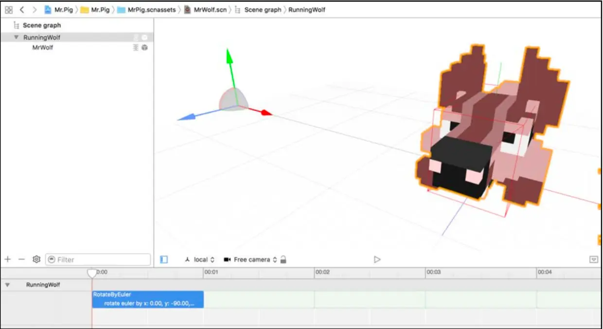
Task: Click the orientation axis icon before 'local'
Action: click(x=188, y=259)
